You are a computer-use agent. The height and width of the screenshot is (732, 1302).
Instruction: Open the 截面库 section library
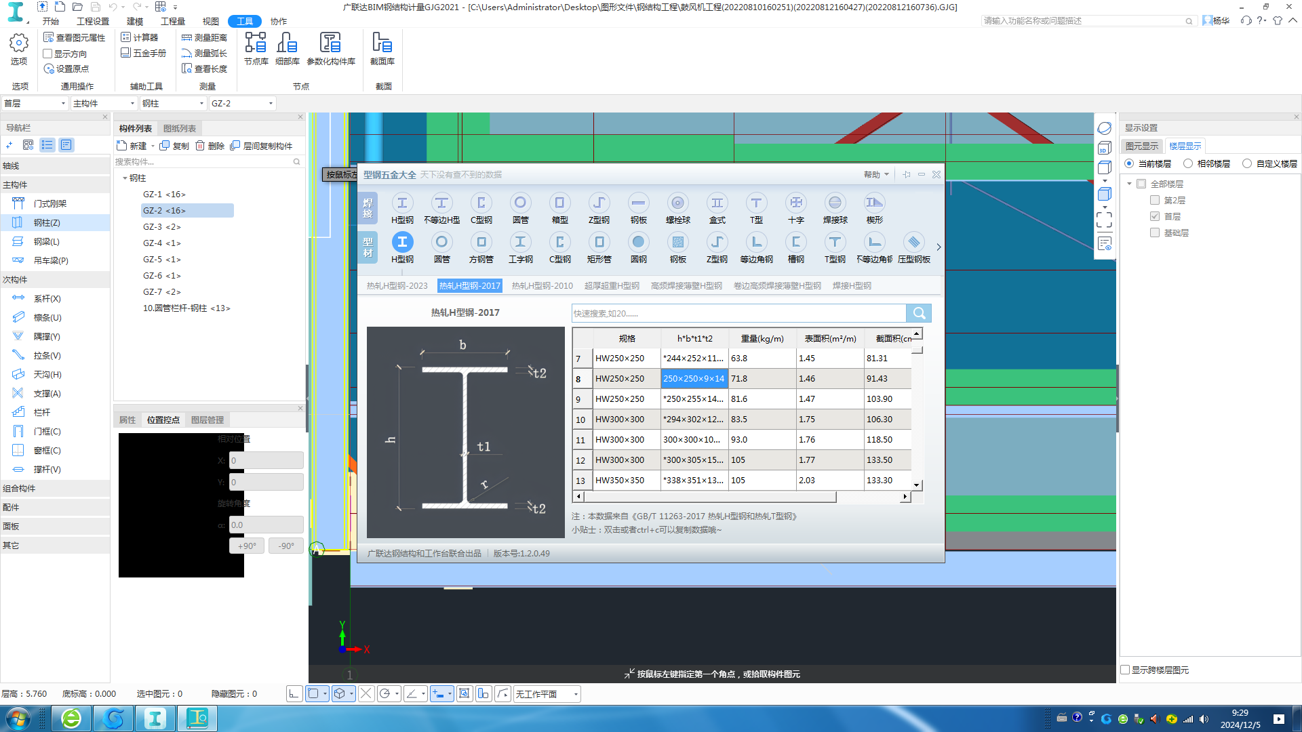[x=382, y=48]
